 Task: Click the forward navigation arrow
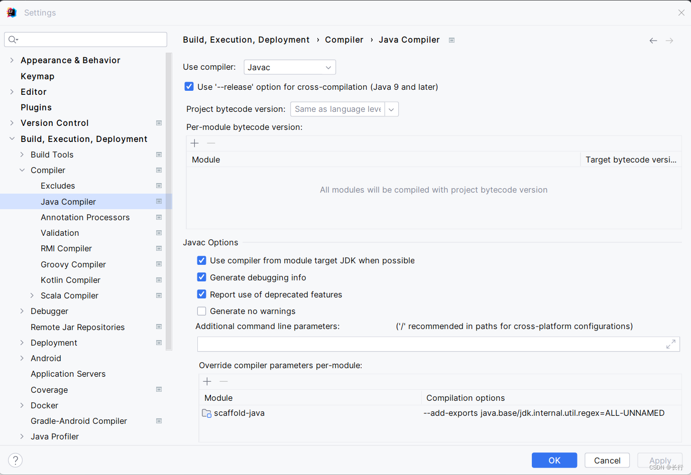(x=669, y=41)
